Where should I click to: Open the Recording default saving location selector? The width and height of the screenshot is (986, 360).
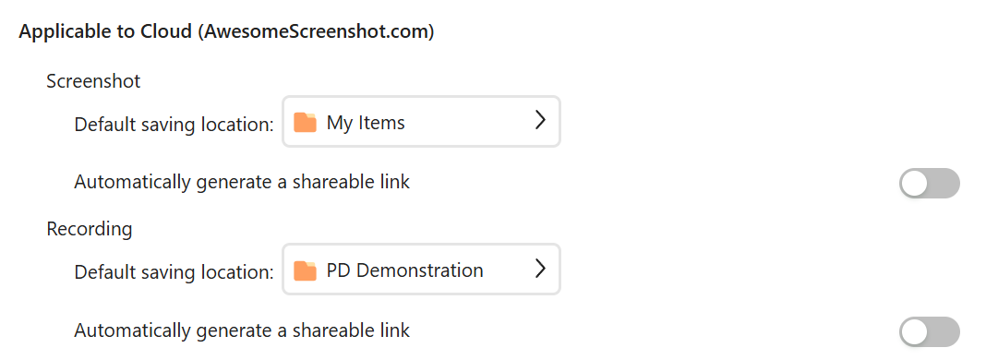(421, 269)
